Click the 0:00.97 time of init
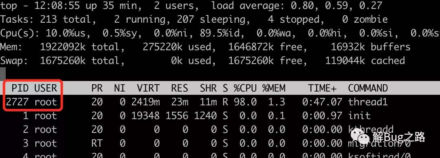This screenshot has height=158, width=440. [322, 115]
